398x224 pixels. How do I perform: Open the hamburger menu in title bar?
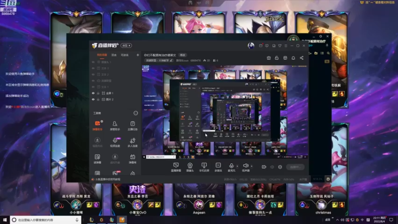click(x=286, y=46)
